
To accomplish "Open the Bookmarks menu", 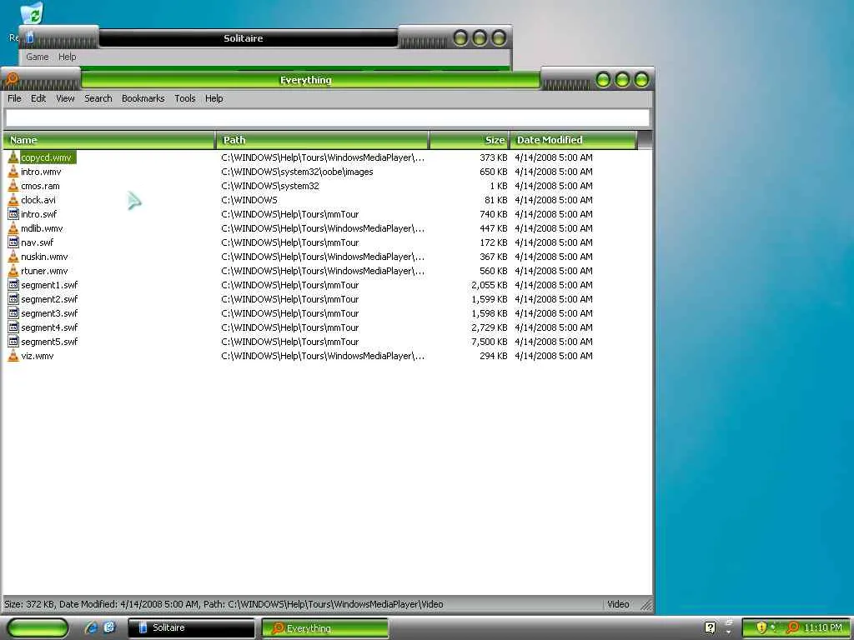I will click(143, 98).
